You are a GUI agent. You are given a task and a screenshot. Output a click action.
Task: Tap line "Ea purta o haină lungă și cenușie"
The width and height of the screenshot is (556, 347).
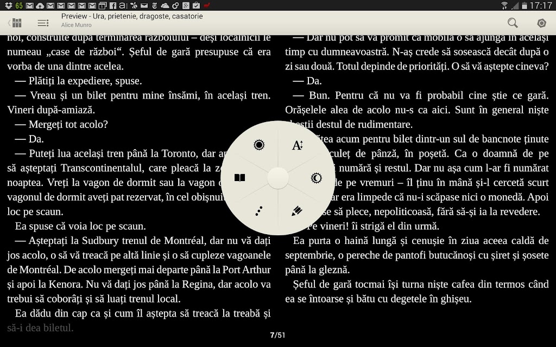421,240
